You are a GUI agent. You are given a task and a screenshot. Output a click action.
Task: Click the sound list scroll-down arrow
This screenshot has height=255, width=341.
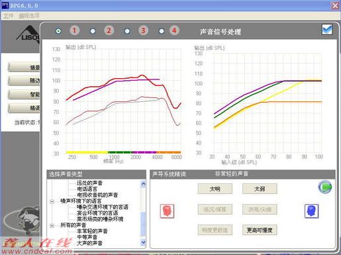pyautogui.click(x=143, y=242)
